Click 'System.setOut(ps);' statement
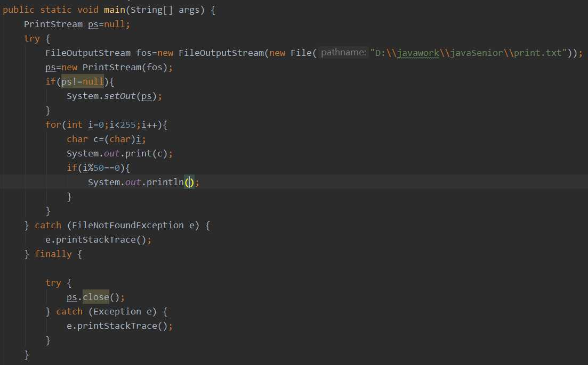The width and height of the screenshot is (588, 365). point(115,96)
